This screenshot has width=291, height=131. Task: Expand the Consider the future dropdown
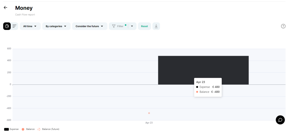90,26
